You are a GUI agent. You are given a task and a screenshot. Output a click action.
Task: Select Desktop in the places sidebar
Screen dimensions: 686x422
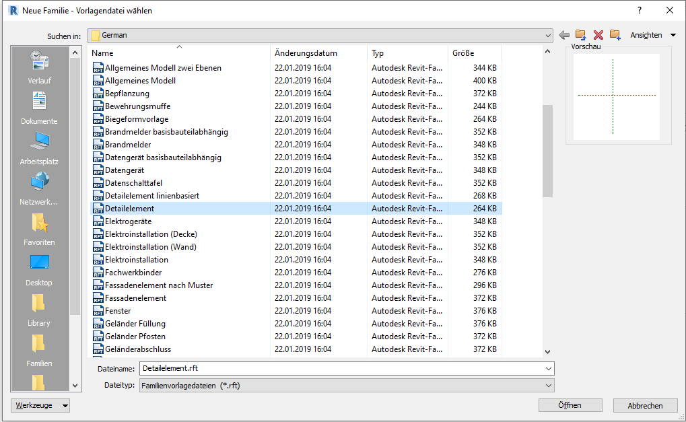point(39,269)
